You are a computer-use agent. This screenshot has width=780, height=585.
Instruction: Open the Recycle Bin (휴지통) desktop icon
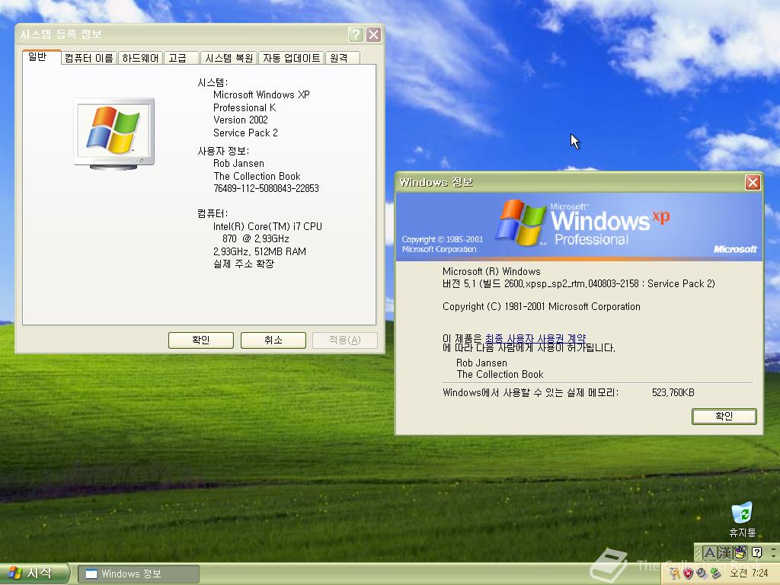742,519
